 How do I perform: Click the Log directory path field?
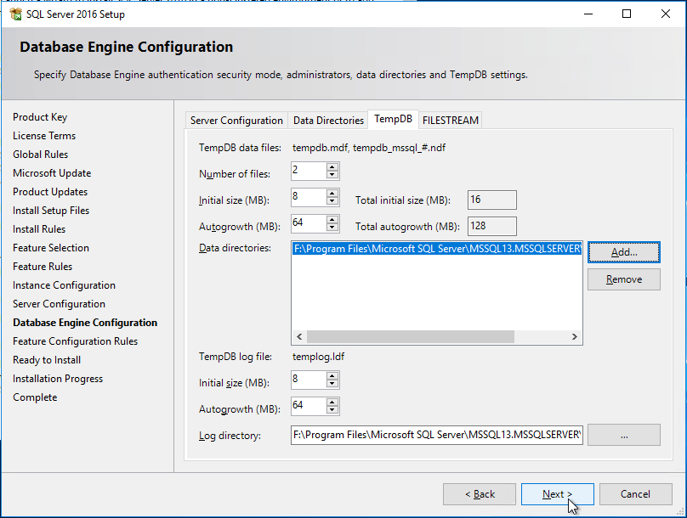(x=437, y=435)
